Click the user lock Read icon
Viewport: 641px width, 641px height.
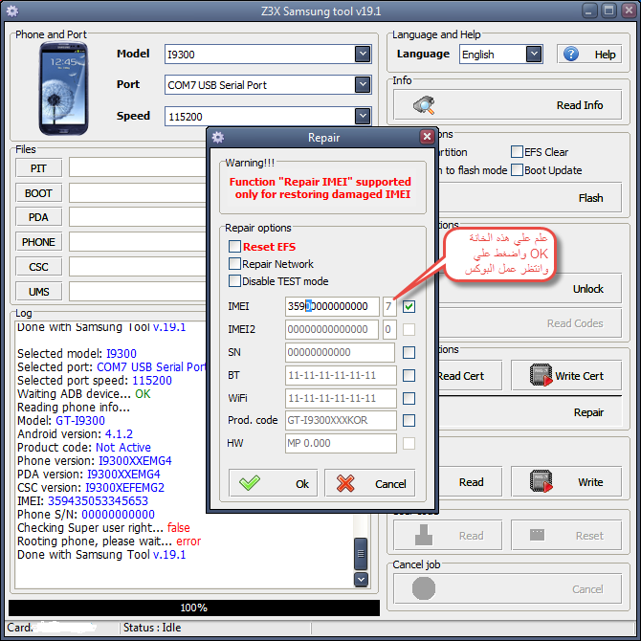tap(424, 535)
